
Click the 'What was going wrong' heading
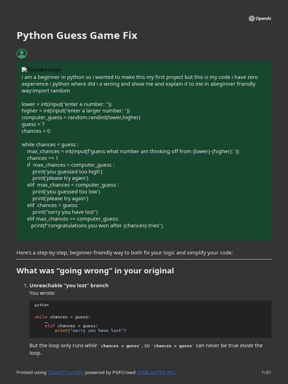95,271
